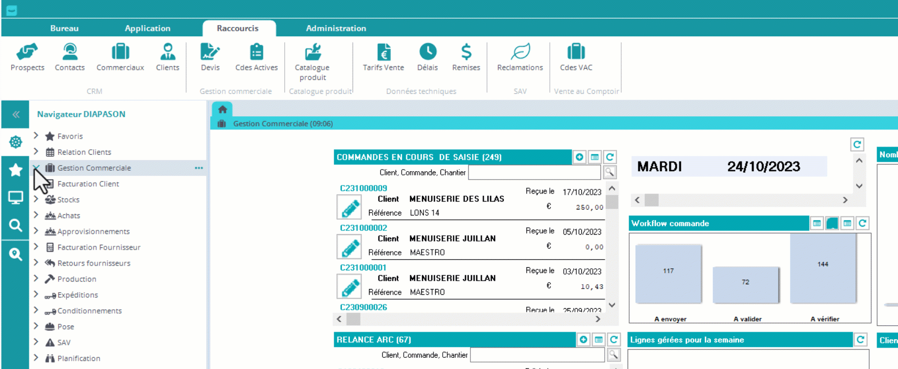Click the Commandes search input field
The image size is (898, 369).
pos(534,172)
